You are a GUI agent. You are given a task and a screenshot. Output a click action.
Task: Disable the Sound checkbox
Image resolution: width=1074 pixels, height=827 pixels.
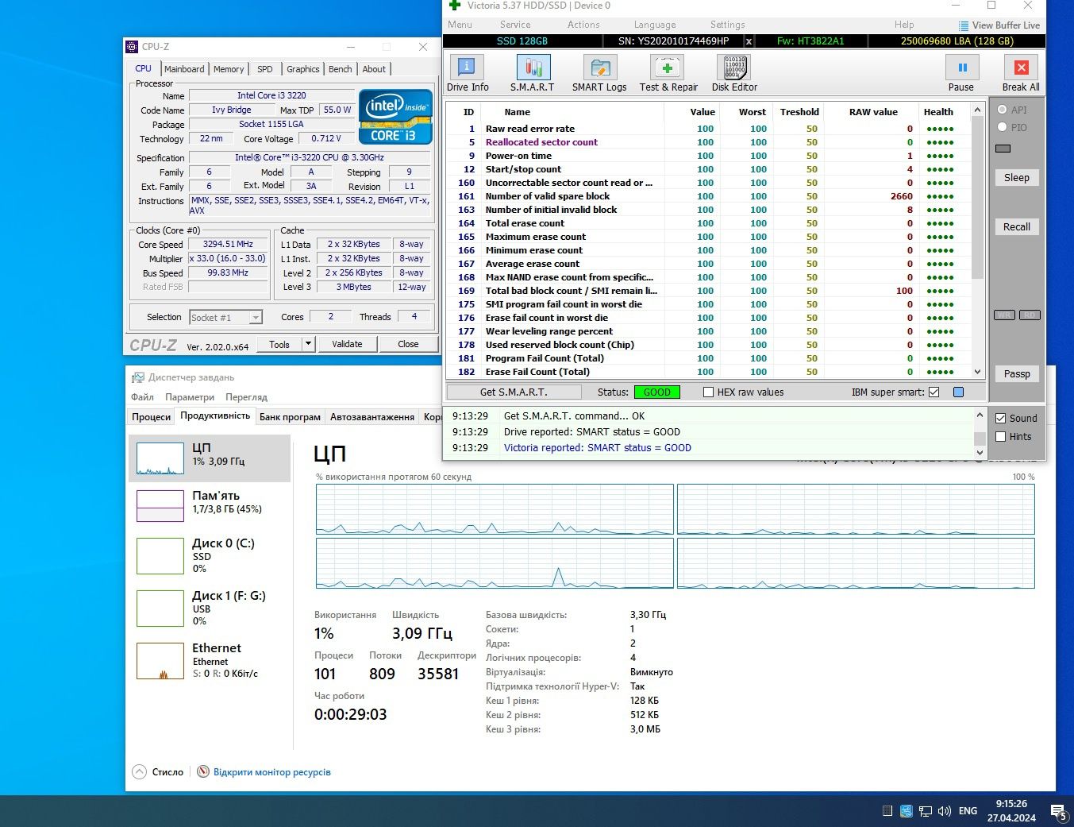coord(1000,418)
